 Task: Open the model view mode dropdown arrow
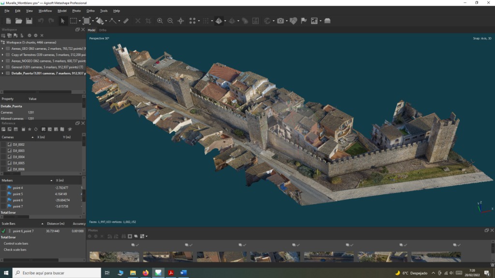[x=225, y=21]
